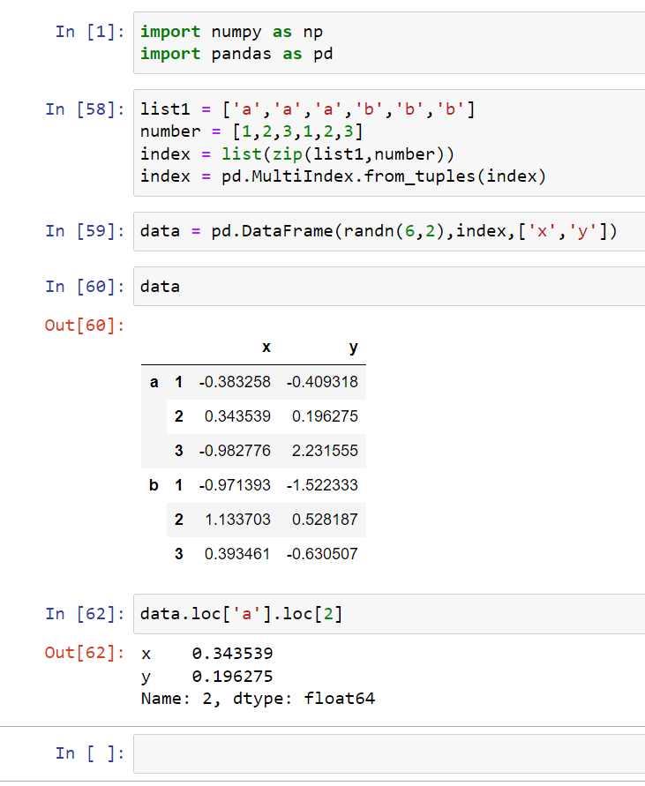Image resolution: width=645 pixels, height=786 pixels.
Task: Click the In [58]: prompt label
Action: coord(85,109)
